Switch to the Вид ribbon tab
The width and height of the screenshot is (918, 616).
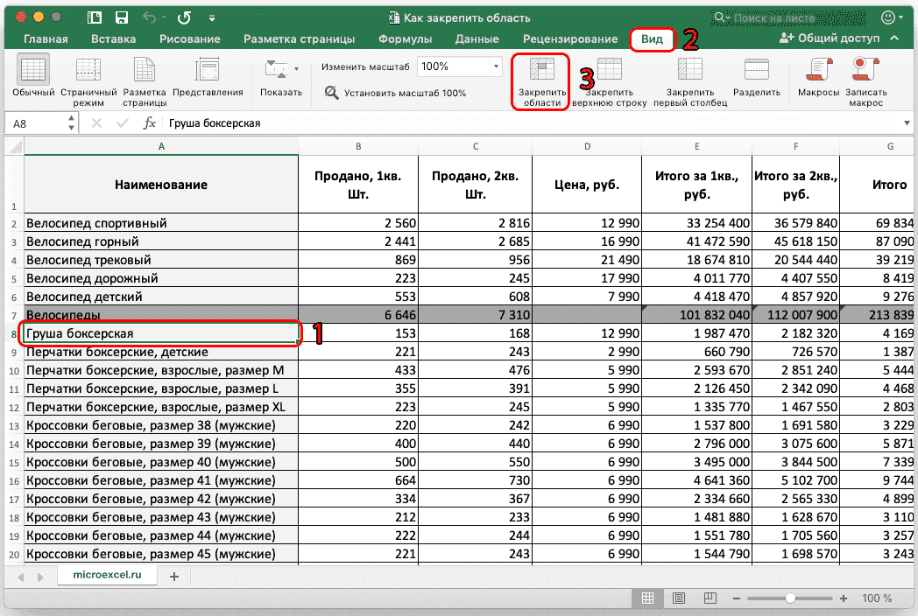click(652, 38)
